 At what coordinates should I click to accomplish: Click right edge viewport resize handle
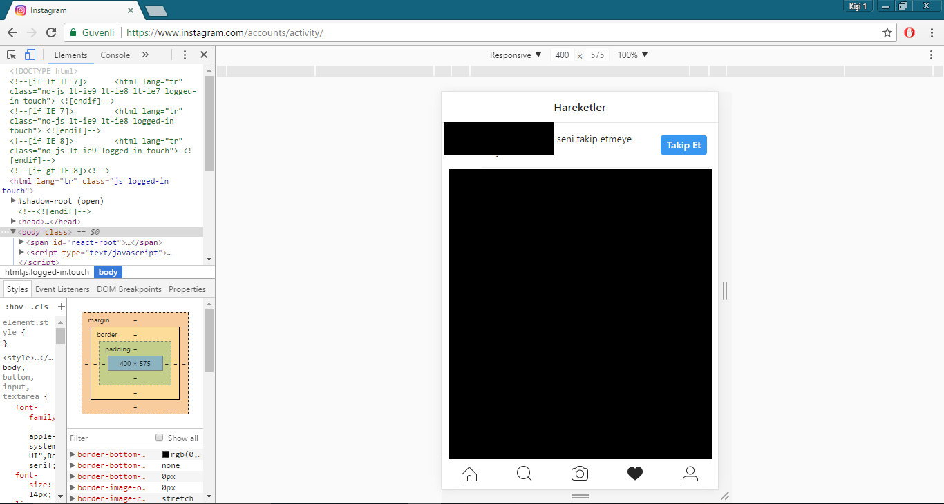[x=724, y=291]
